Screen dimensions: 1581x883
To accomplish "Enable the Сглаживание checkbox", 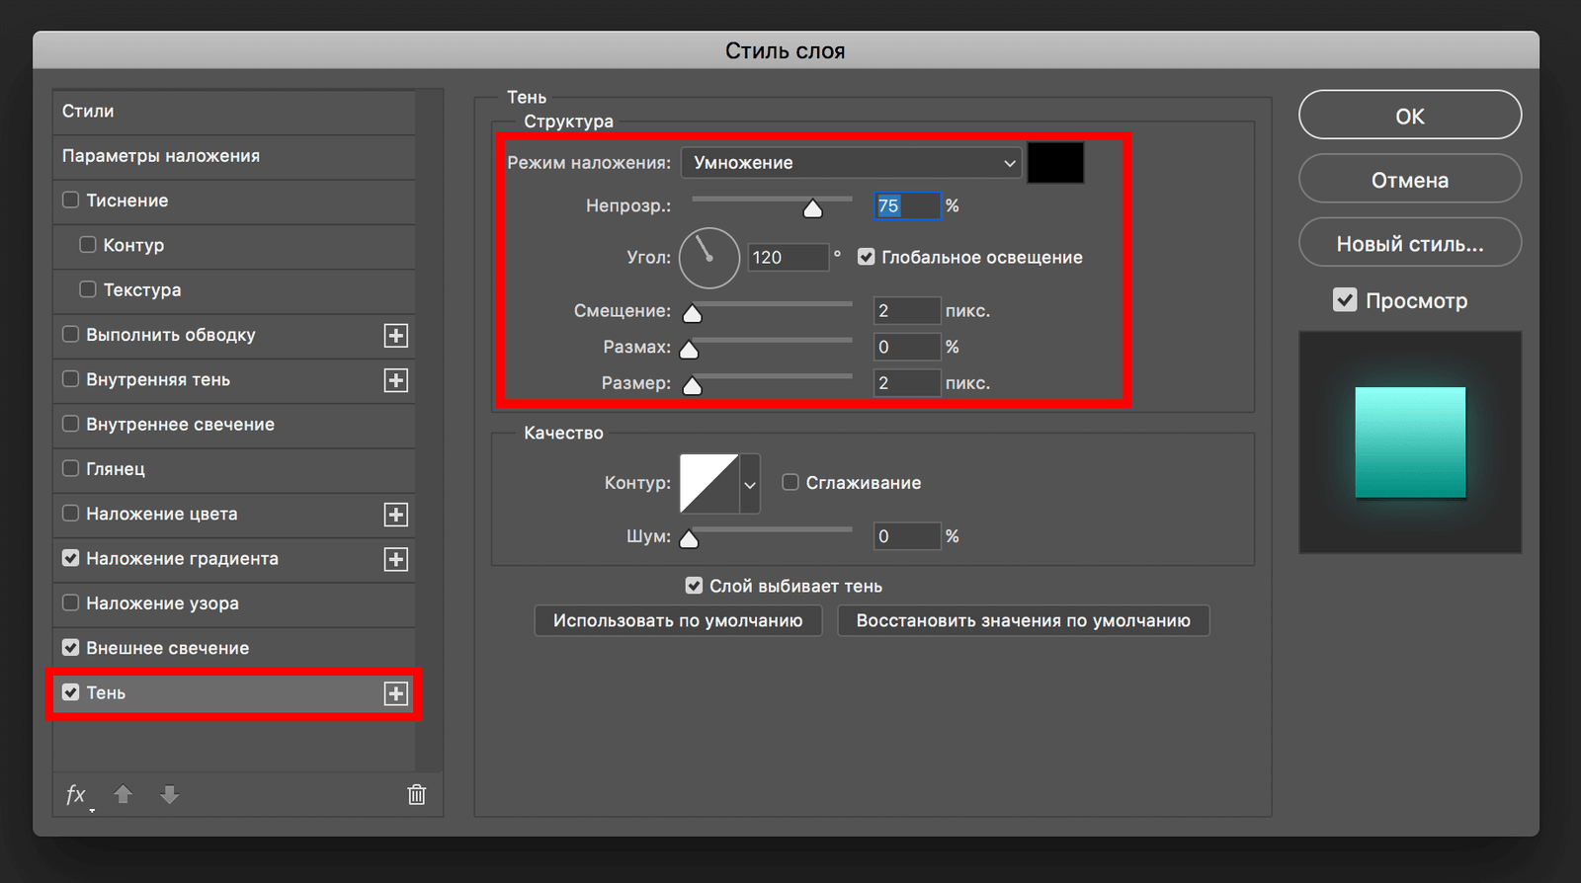I will pos(790,483).
